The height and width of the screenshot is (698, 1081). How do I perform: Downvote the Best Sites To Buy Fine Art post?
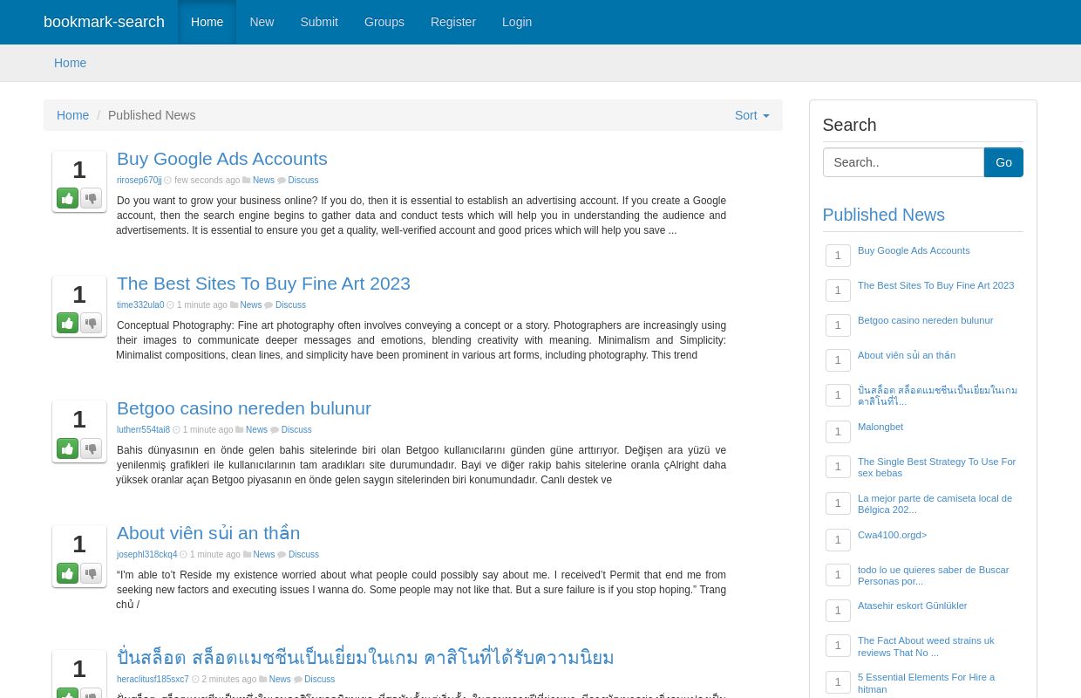point(91,323)
